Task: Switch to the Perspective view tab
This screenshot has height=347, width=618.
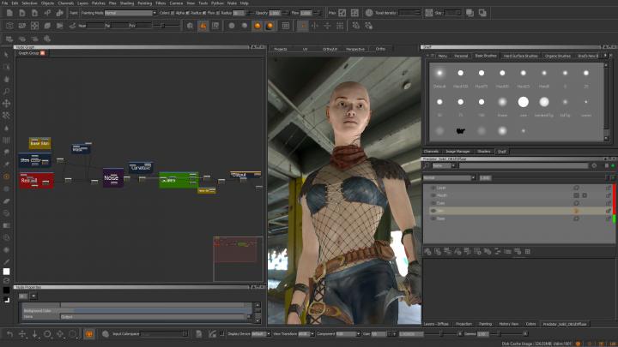Action: (354, 49)
